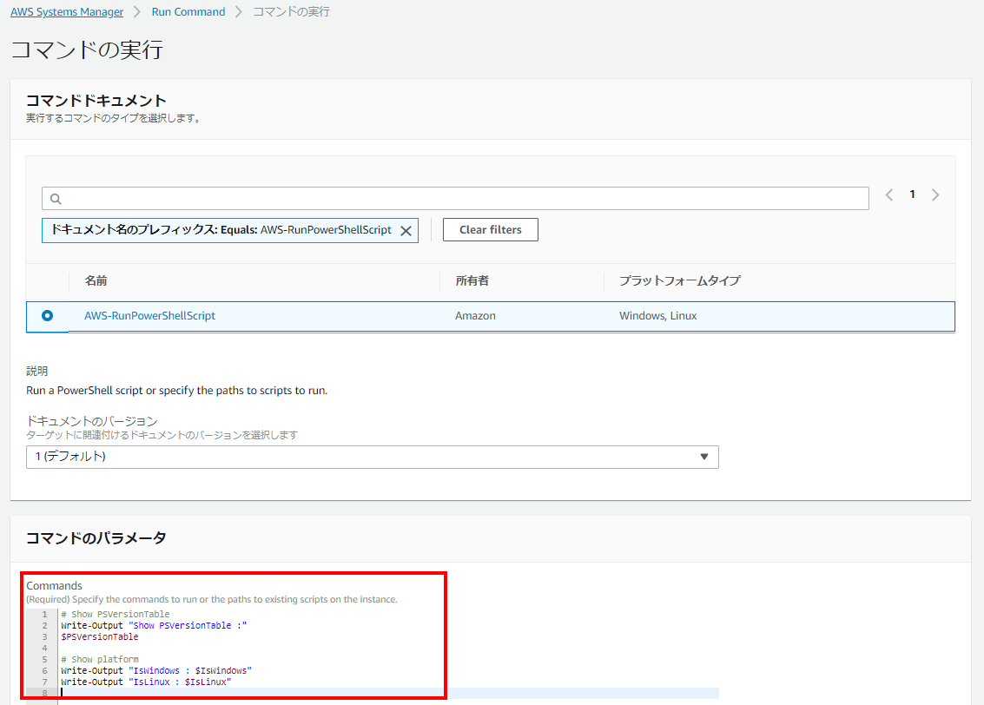Open the Run Command breadcrumb item
Image resolution: width=984 pixels, height=705 pixels.
(188, 11)
